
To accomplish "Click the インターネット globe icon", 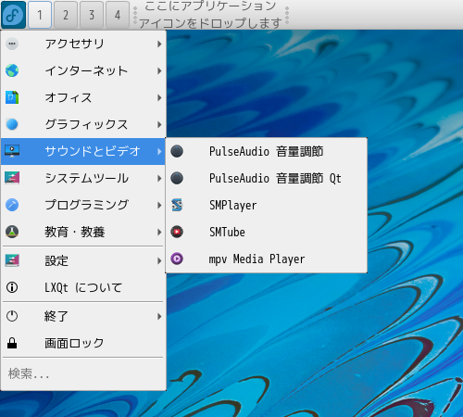I will pos(12,70).
